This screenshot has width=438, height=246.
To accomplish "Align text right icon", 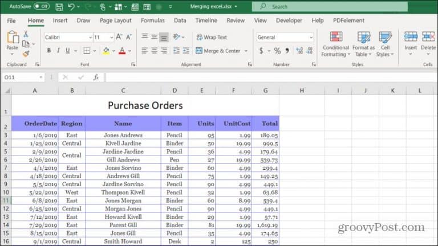I will pos(164,51).
